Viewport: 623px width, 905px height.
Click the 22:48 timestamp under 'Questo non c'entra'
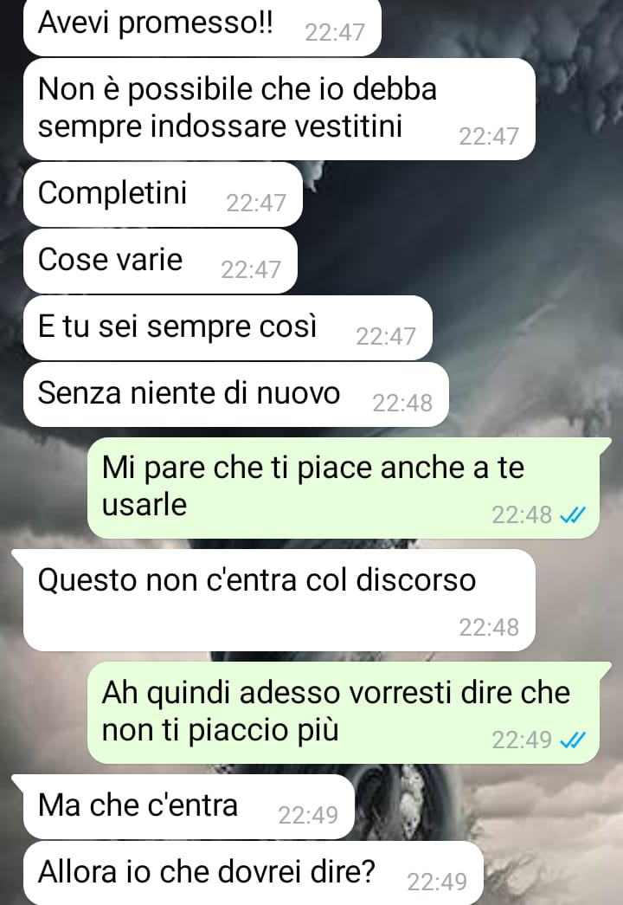click(489, 627)
